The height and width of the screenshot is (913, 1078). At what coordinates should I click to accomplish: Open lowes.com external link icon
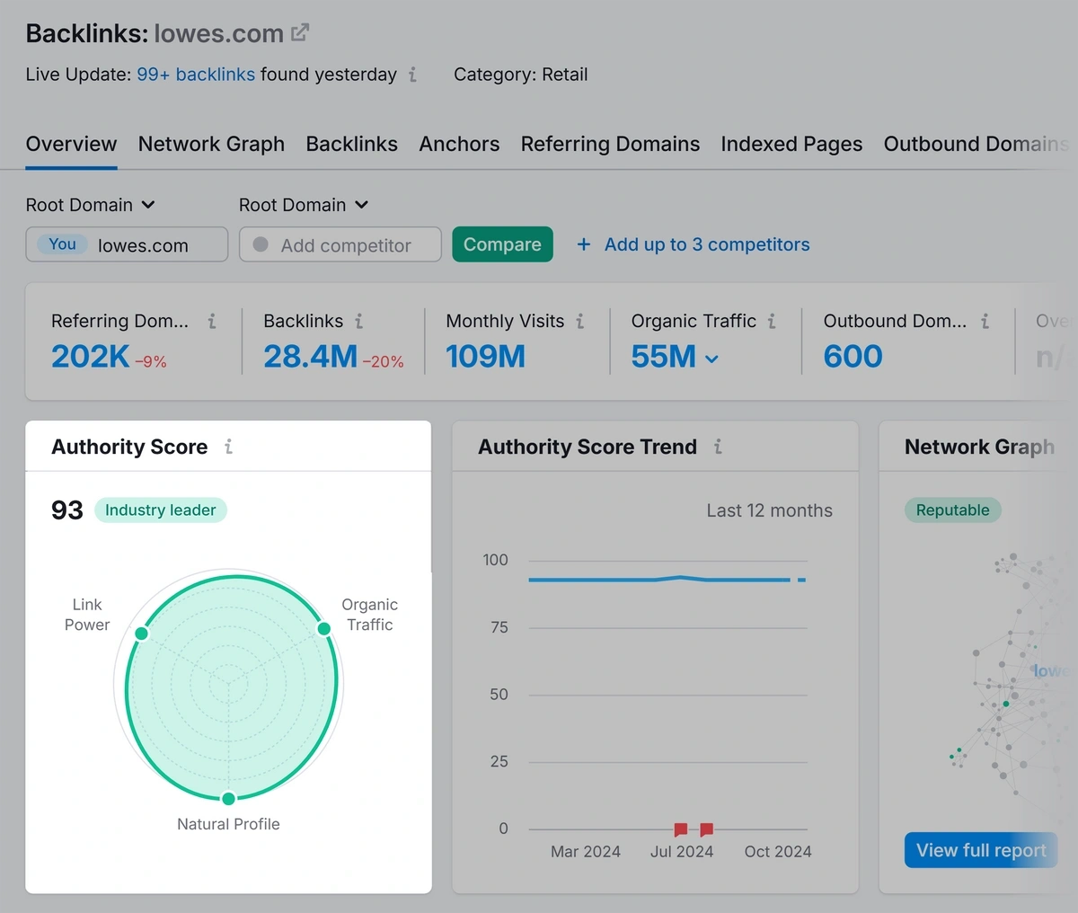tap(300, 33)
